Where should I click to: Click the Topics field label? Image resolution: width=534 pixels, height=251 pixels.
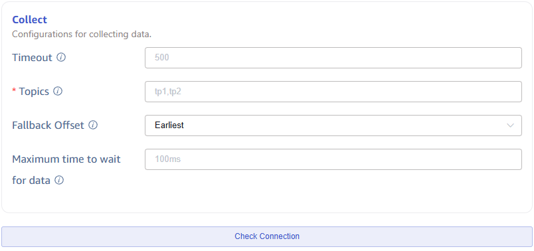point(34,91)
